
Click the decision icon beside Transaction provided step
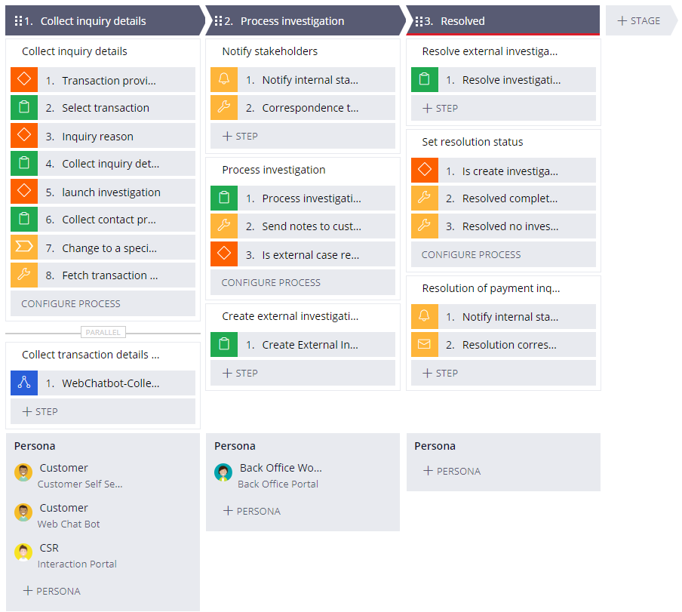tap(24, 81)
